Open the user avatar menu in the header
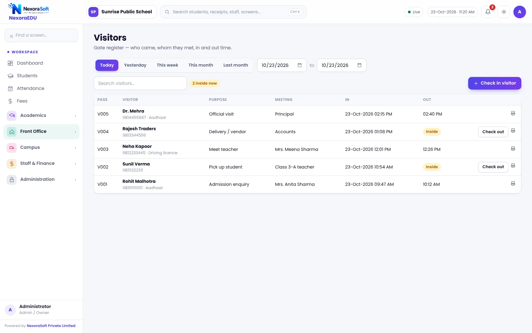 pyautogui.click(x=519, y=12)
